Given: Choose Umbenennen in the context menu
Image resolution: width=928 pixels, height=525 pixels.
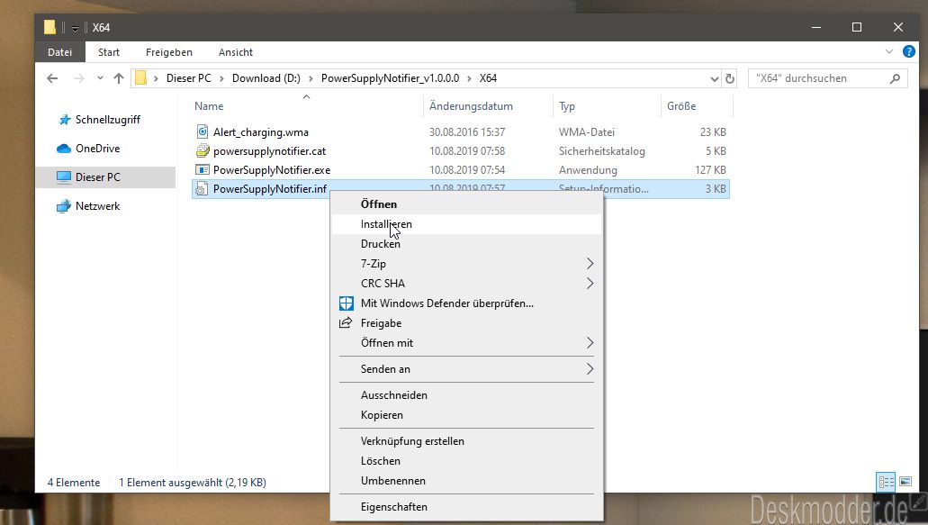Looking at the screenshot, I should (466, 481).
